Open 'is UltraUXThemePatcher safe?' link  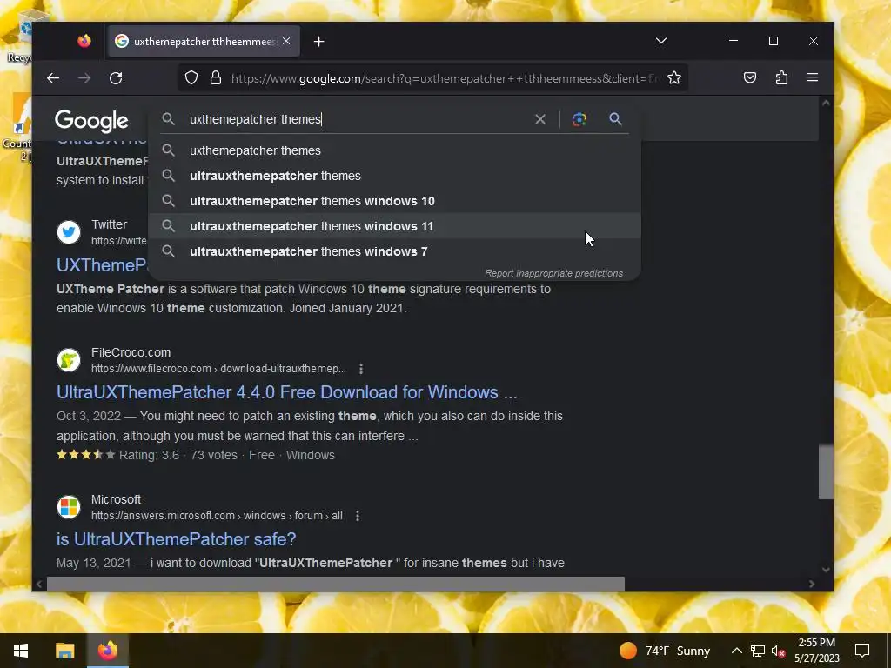coord(176,539)
